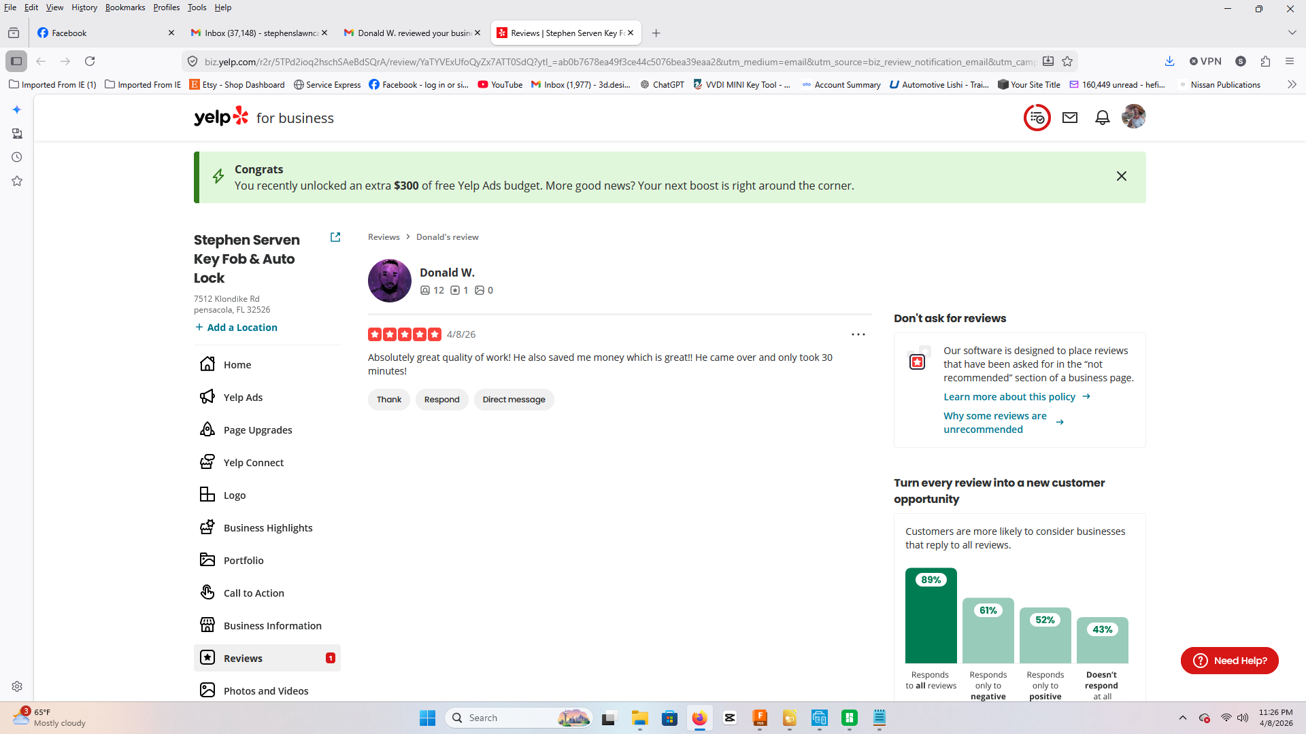The image size is (1306, 734).
Task: Open review options three-dot menu
Action: [858, 334]
